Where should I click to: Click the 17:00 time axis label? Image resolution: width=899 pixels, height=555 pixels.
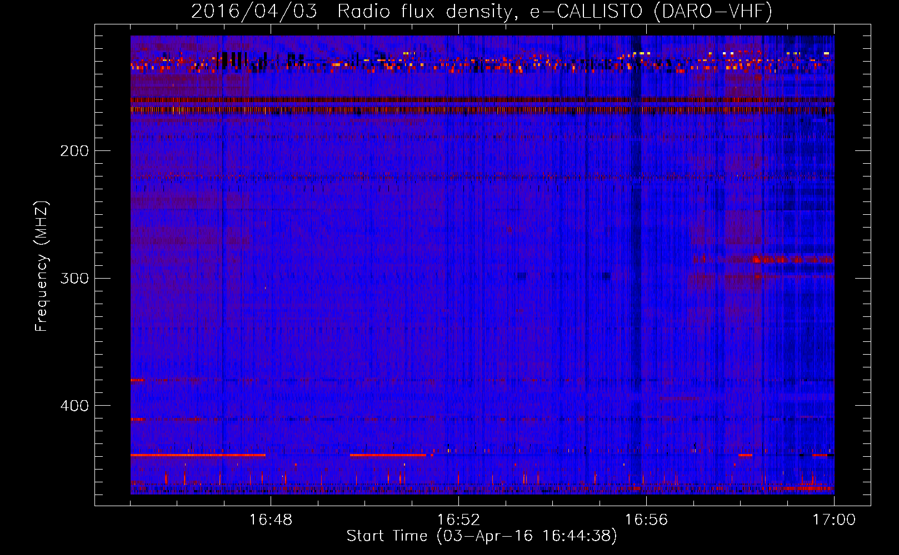834,520
